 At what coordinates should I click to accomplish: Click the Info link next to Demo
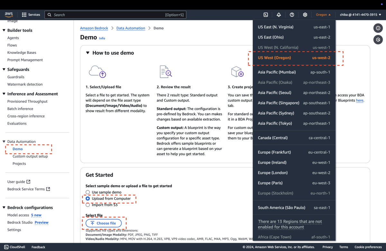pos(102,38)
